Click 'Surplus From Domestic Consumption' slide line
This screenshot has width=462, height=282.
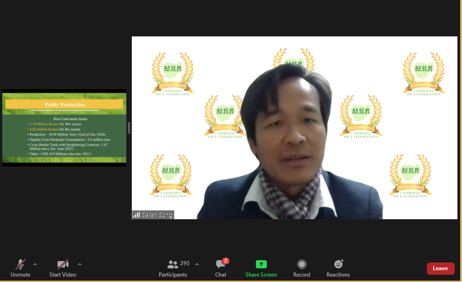pos(69,140)
